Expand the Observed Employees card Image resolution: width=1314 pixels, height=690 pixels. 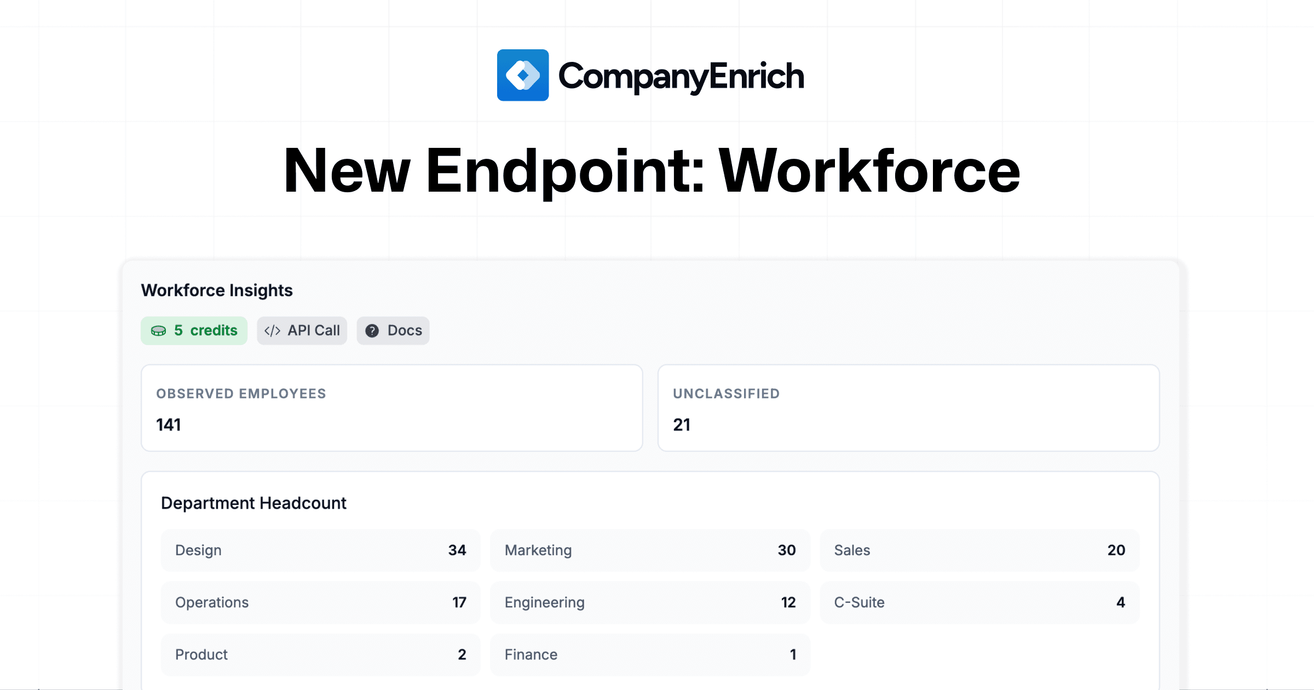tap(391, 409)
